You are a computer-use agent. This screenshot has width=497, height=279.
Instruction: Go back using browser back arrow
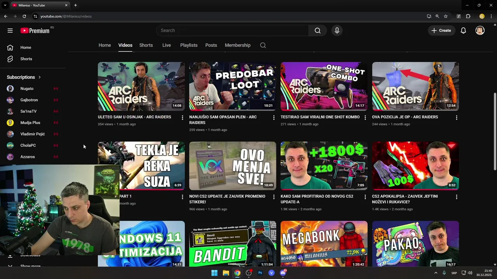pos(5,16)
